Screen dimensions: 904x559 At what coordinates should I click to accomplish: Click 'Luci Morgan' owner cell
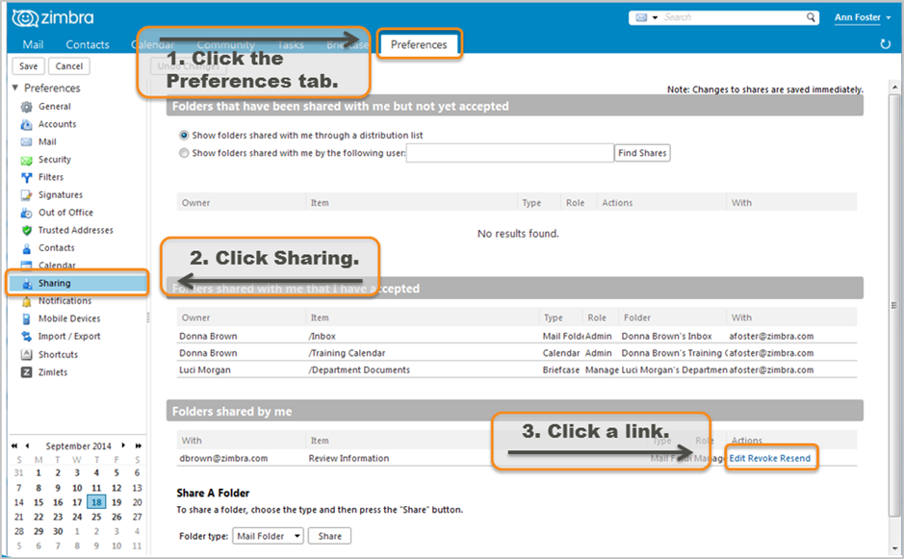coord(205,370)
